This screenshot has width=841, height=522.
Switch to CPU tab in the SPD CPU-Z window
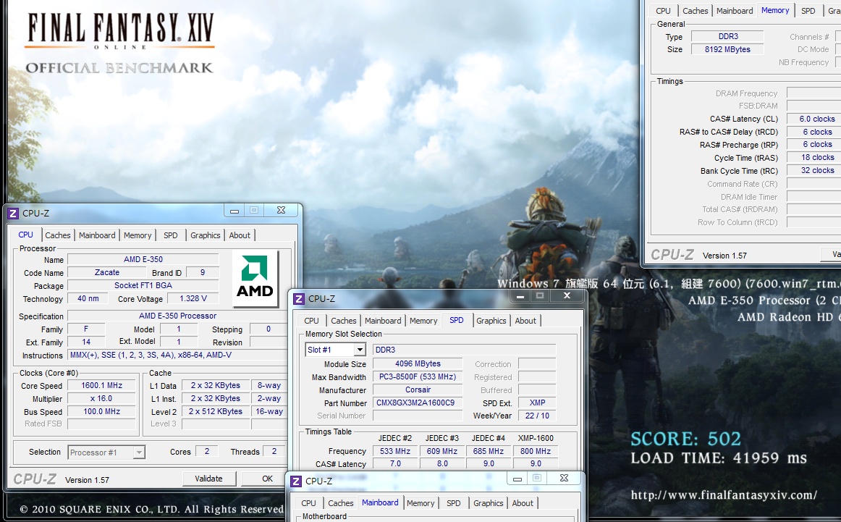(x=312, y=320)
